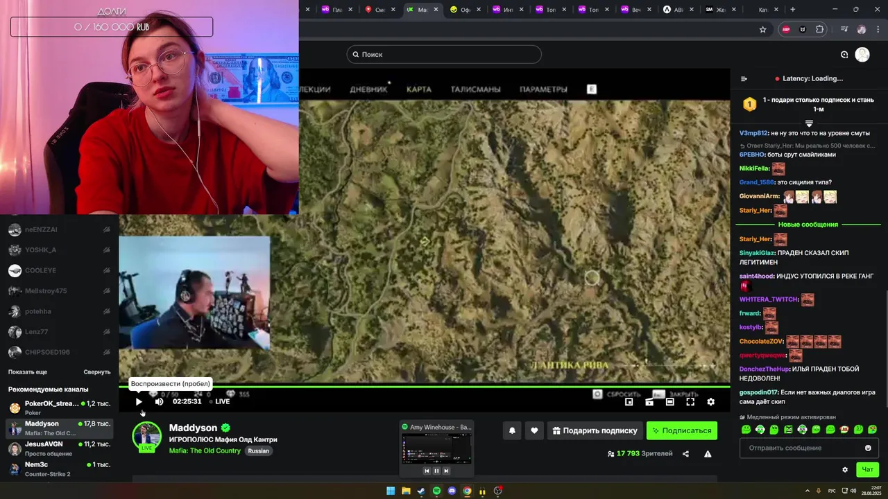Toggle theater mode in player
888x499 pixels.
click(669, 401)
